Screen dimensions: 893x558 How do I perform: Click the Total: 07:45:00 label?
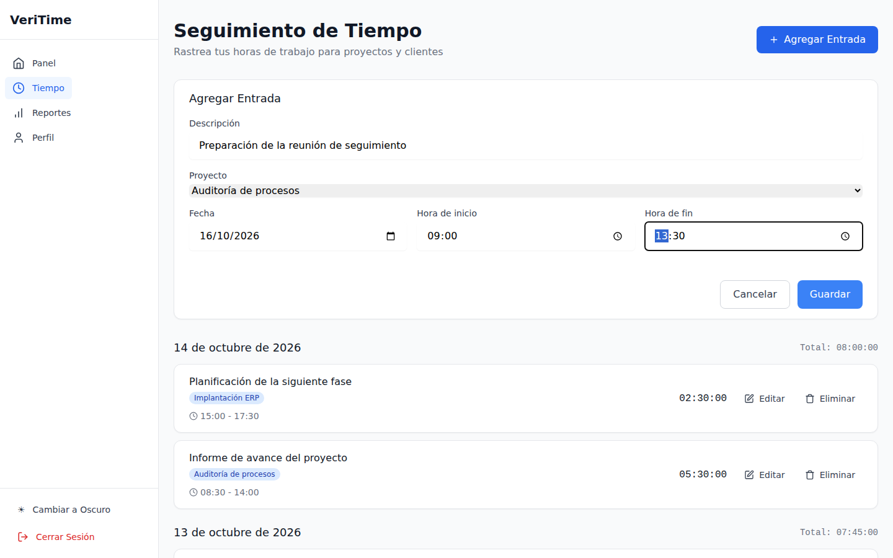pyautogui.click(x=838, y=533)
